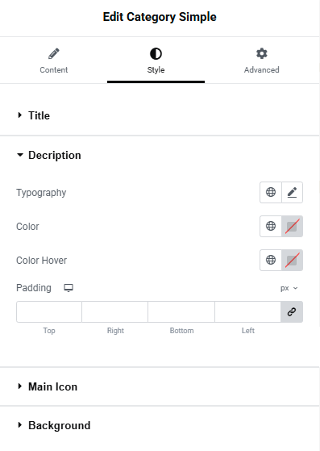Click the Color global globe icon
This screenshot has width=320, height=451.
(x=271, y=226)
